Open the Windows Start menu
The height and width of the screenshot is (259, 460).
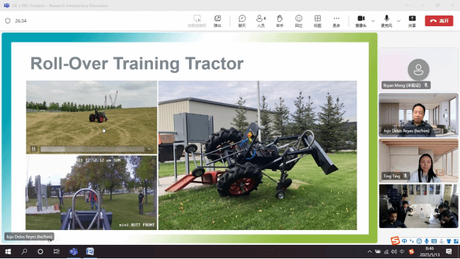(x=8, y=251)
